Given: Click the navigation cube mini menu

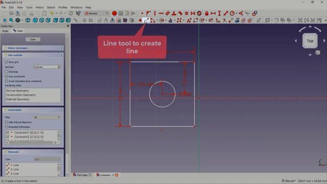Looking at the screenshot, I should coord(318,53).
